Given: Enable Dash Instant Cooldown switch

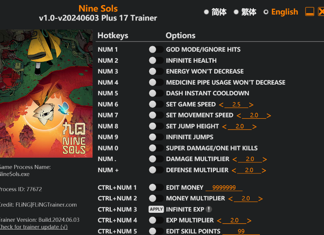Looking at the screenshot, I should click(156, 93).
